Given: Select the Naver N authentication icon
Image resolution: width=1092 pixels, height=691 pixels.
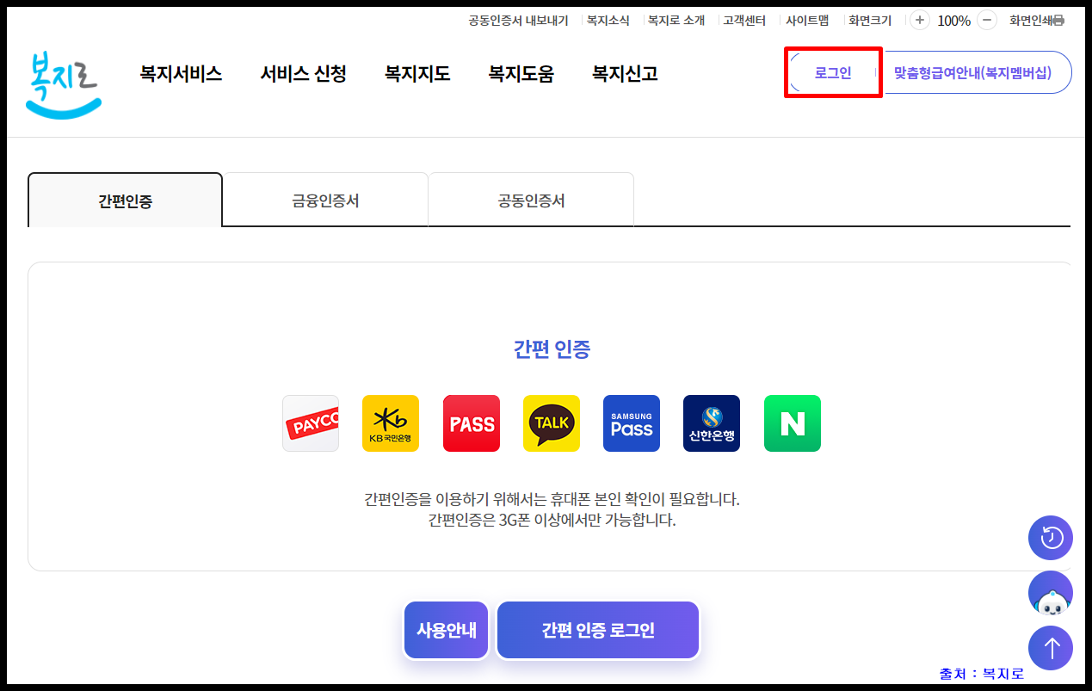Looking at the screenshot, I should tap(792, 423).
